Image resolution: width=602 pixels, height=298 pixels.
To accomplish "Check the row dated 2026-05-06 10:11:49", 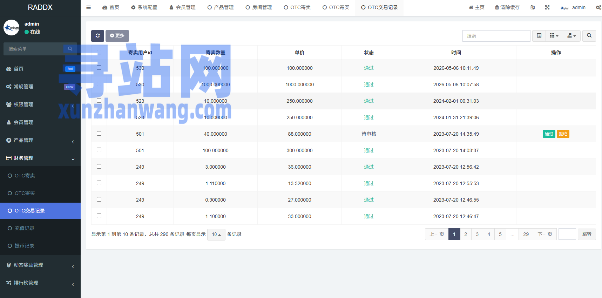I will click(99, 68).
